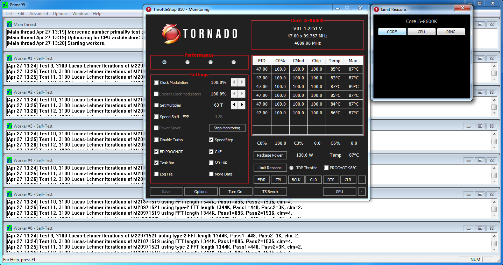Click the Worker #1 - Self-Test window icon

point(9,58)
